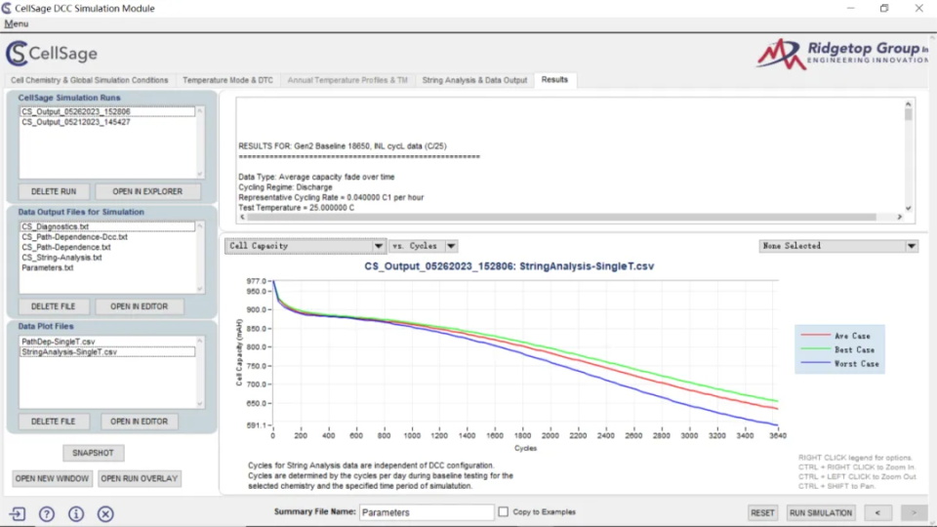
Task: Click the circled X exit icon
Action: coord(105,513)
